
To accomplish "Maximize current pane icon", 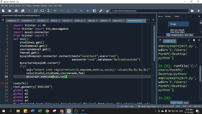I will [94, 11].
